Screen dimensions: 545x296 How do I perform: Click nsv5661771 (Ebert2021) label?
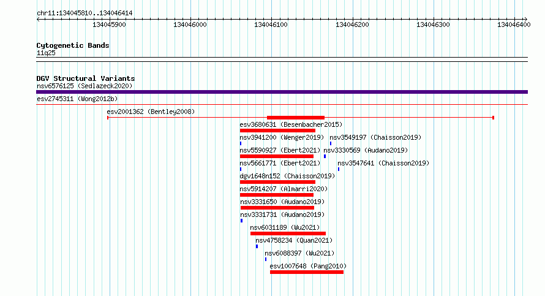[x=280, y=163]
